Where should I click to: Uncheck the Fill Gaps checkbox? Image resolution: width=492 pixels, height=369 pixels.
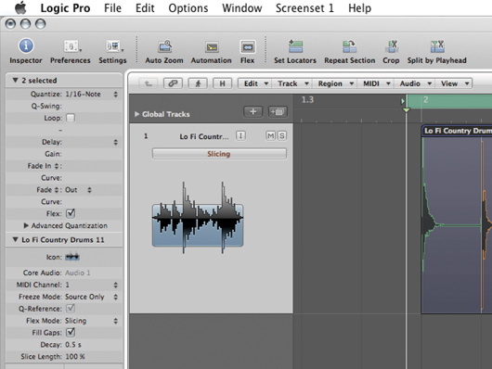tap(71, 332)
